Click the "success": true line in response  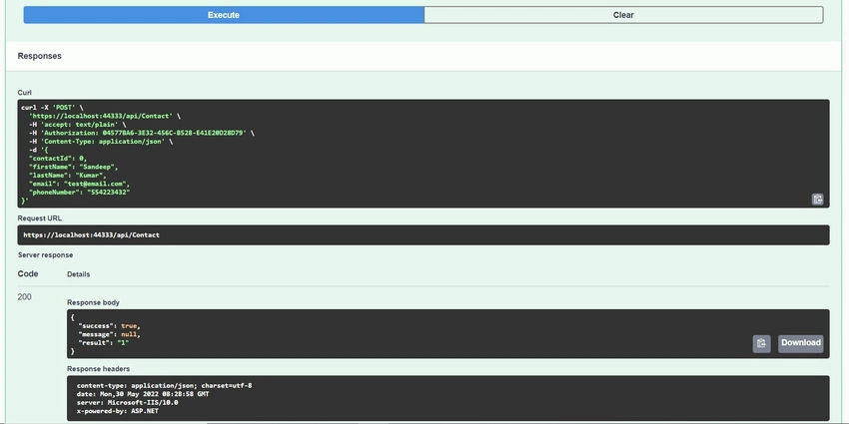(x=110, y=326)
